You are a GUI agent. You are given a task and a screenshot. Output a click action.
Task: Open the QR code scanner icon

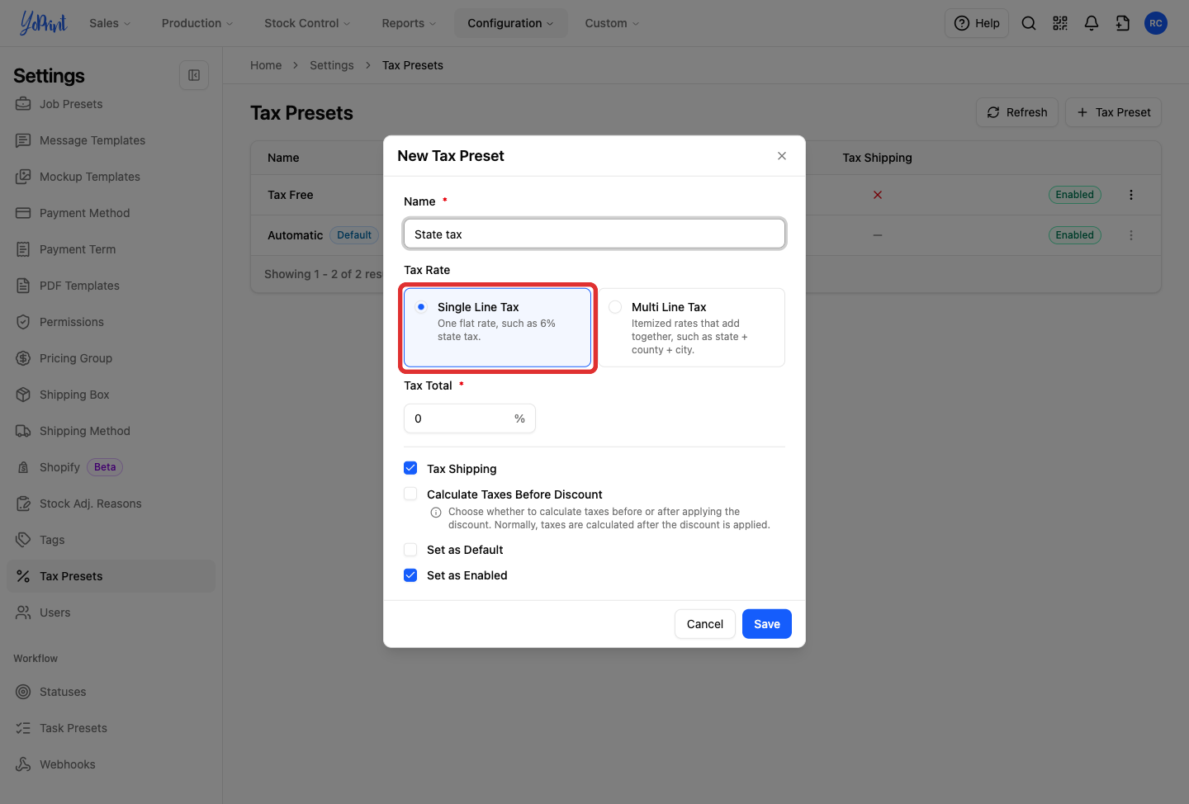pos(1060,23)
